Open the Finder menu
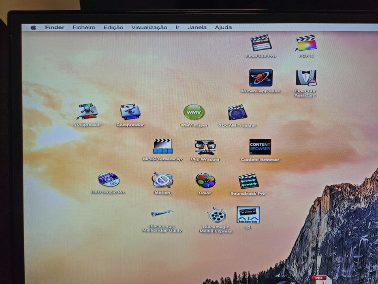The image size is (378, 284). [55, 27]
